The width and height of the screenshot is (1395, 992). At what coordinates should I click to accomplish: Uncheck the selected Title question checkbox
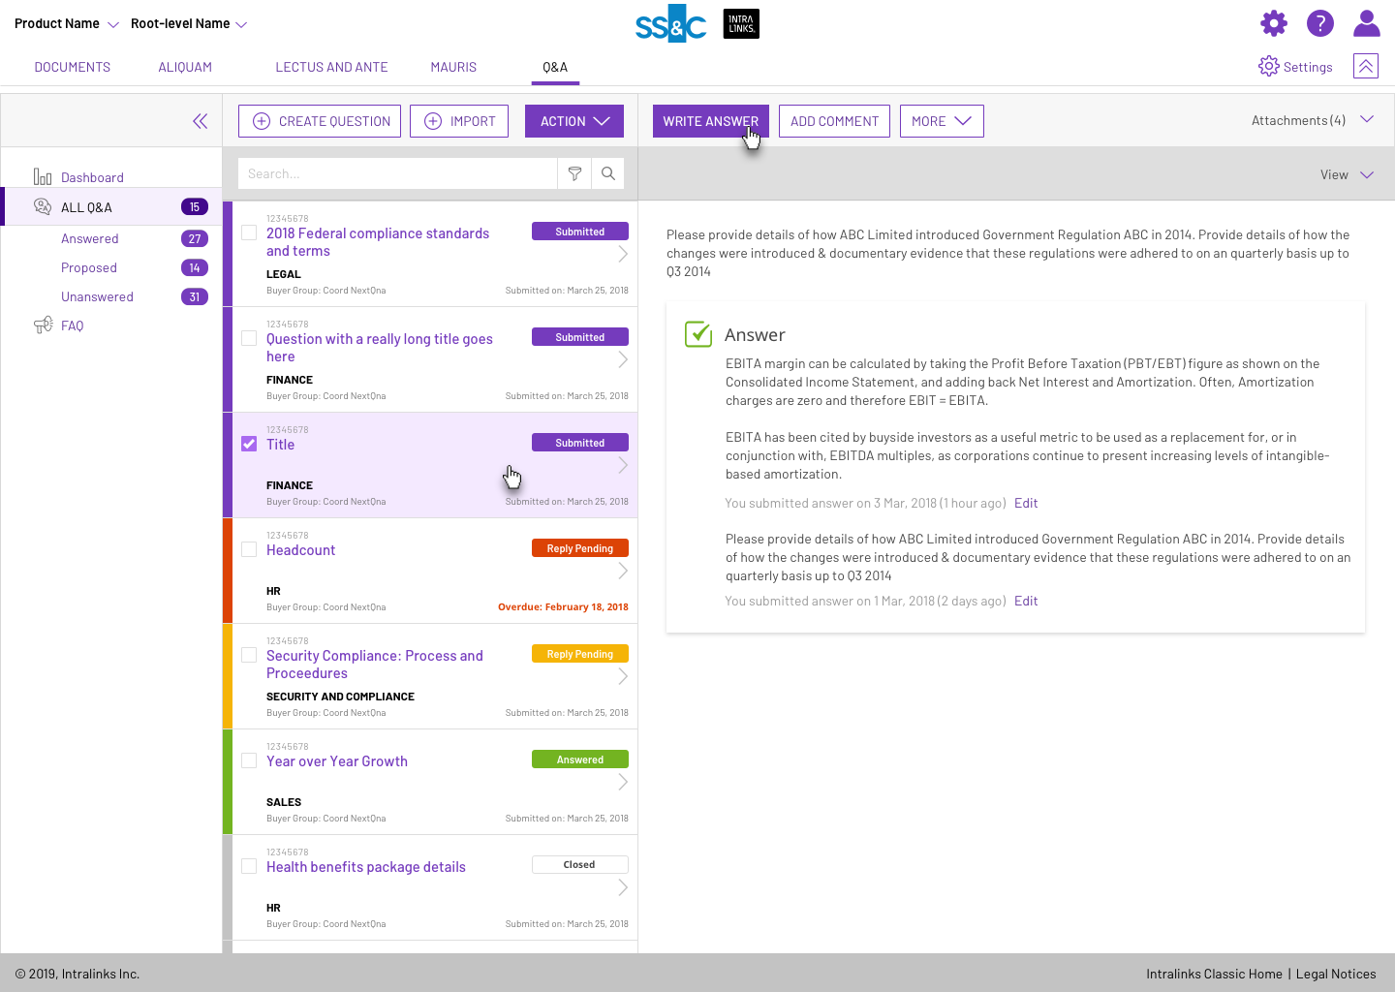pos(249,444)
